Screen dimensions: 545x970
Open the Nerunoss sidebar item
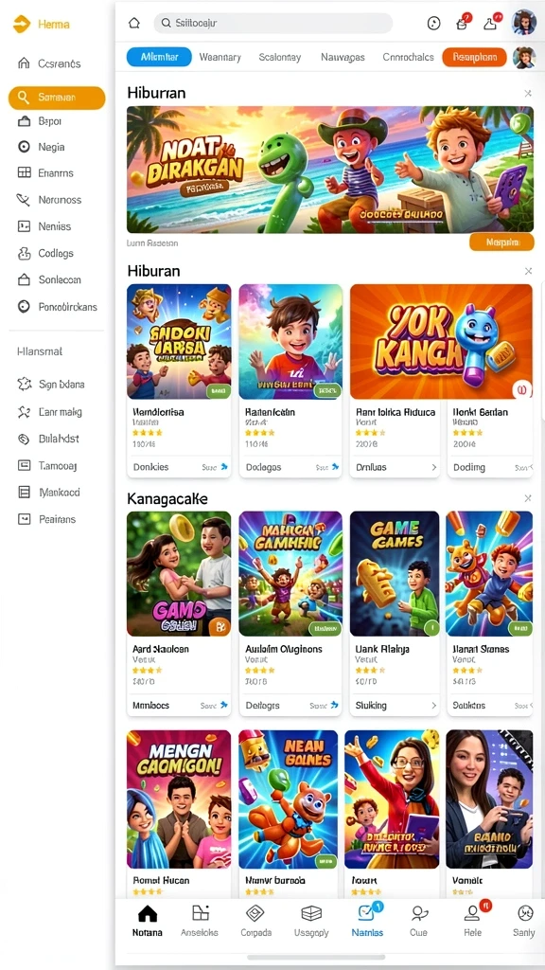[x=49, y=200]
